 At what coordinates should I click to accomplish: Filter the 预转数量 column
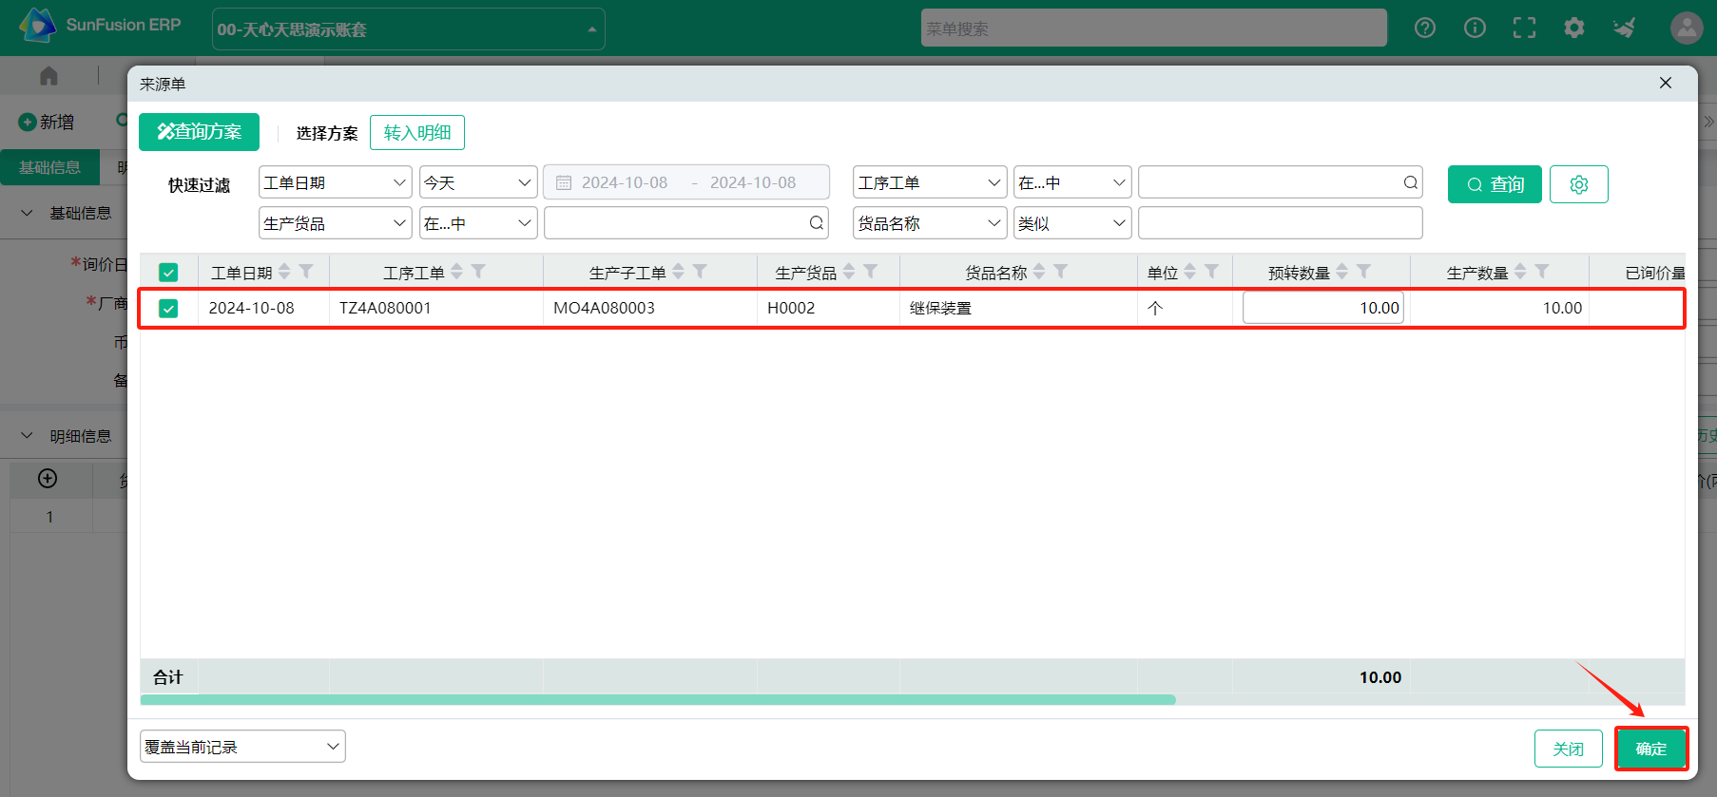pos(1363,272)
